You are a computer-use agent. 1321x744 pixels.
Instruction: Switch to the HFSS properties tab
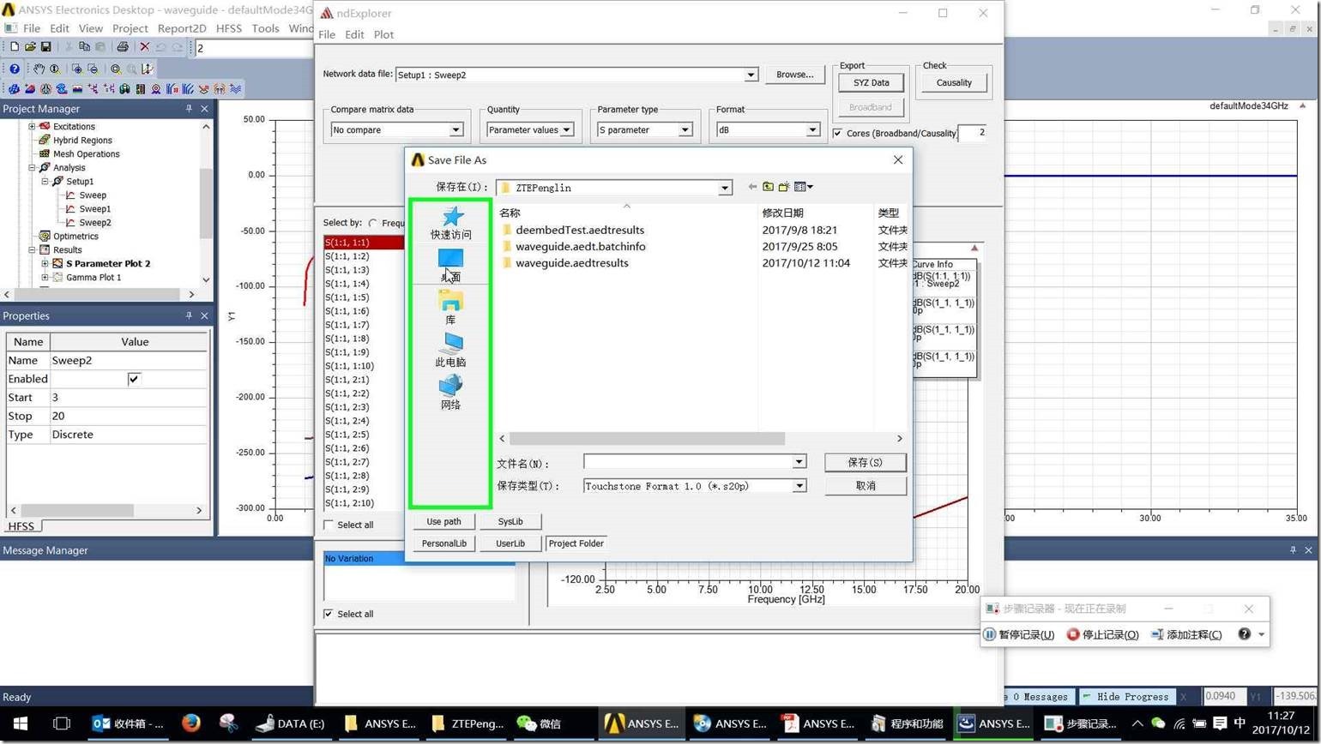click(x=21, y=526)
